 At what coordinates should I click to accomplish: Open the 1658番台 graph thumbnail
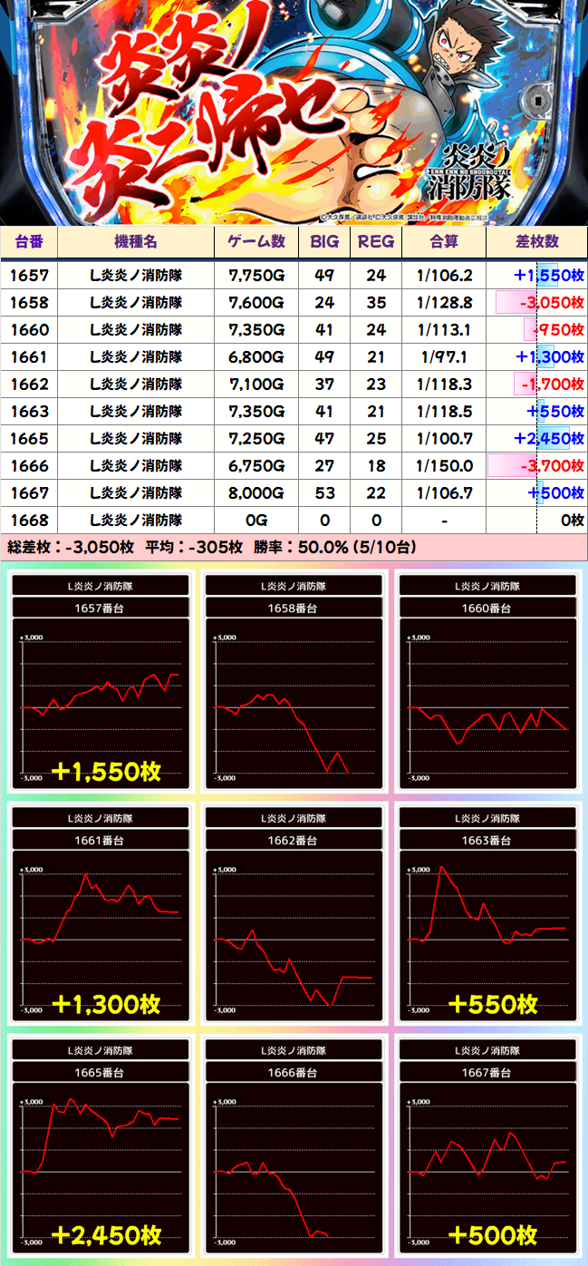(294, 682)
